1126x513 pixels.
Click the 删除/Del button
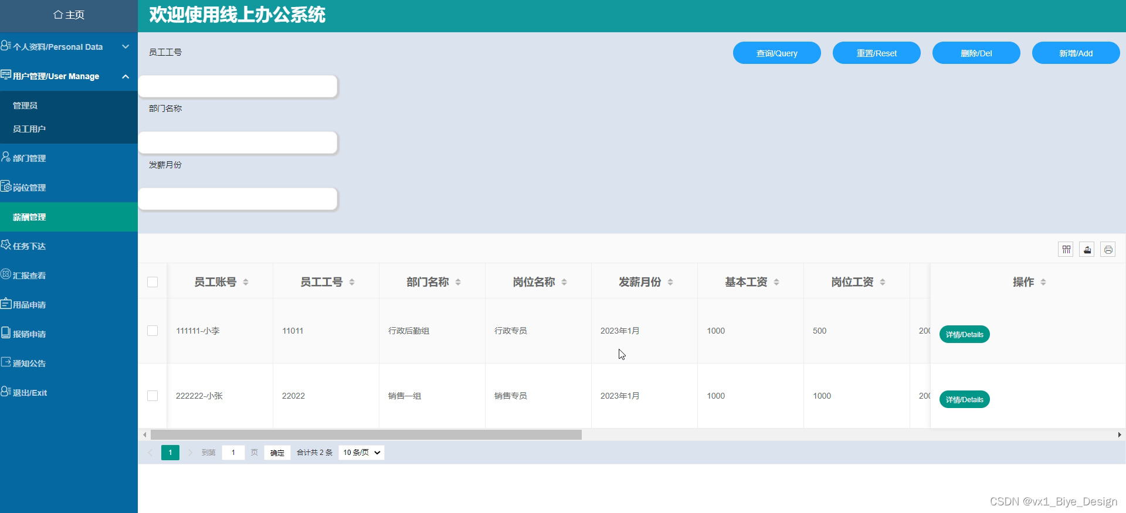pyautogui.click(x=976, y=53)
